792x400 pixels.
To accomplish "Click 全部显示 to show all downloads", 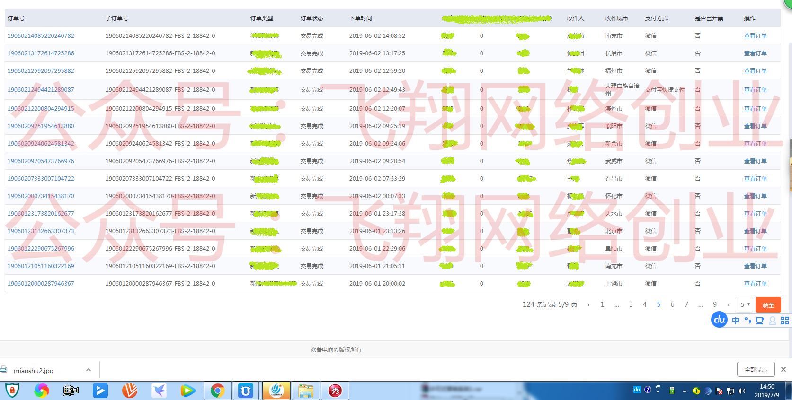I will (756, 369).
